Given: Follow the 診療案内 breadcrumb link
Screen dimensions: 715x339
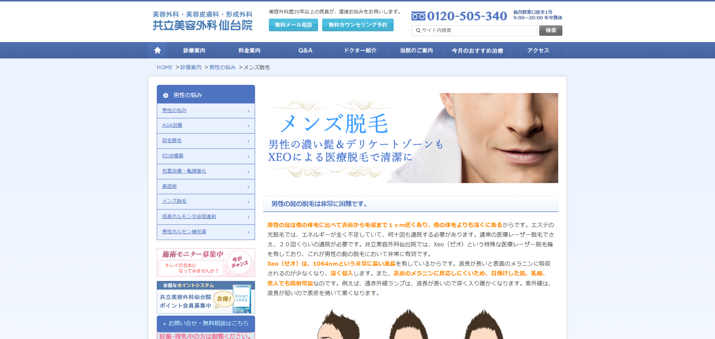Looking at the screenshot, I should pos(191,67).
